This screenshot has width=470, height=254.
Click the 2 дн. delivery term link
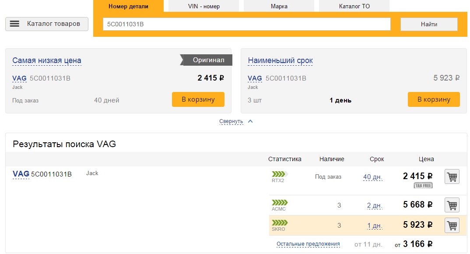tap(375, 205)
